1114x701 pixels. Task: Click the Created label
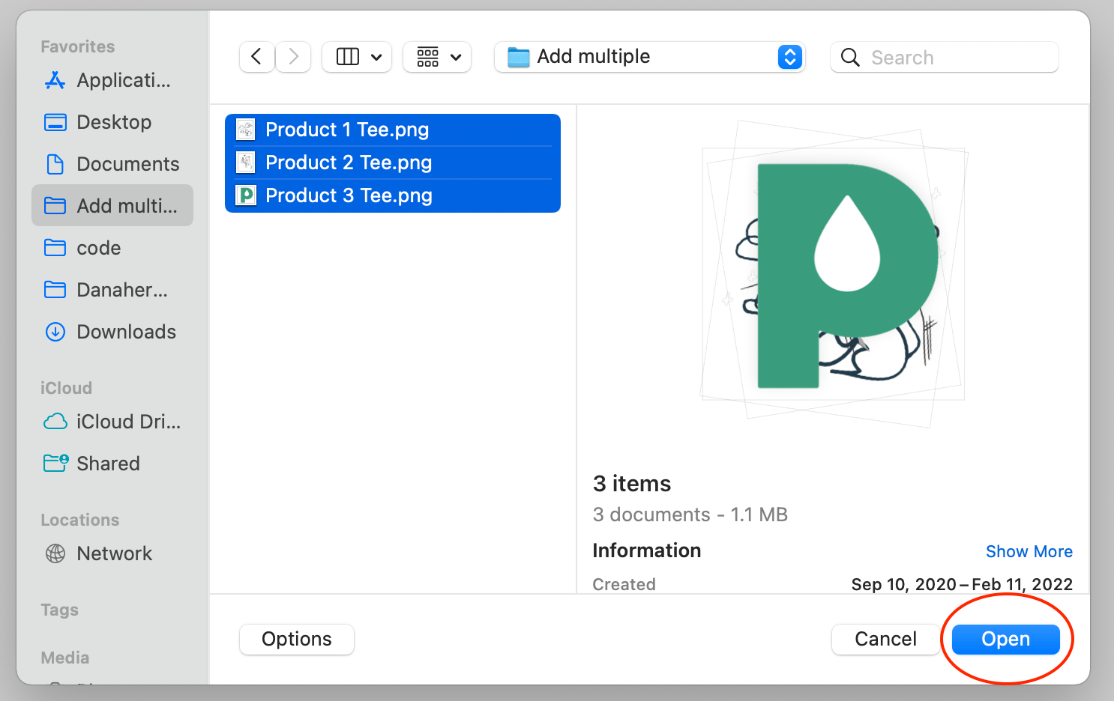click(624, 584)
